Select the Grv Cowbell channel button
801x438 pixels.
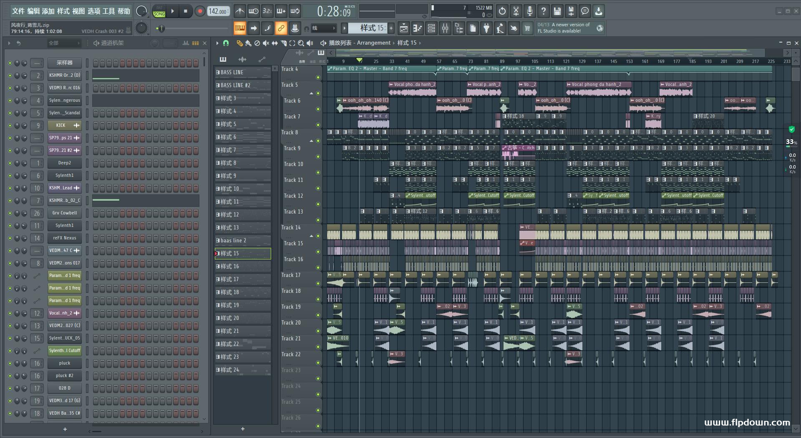64,213
